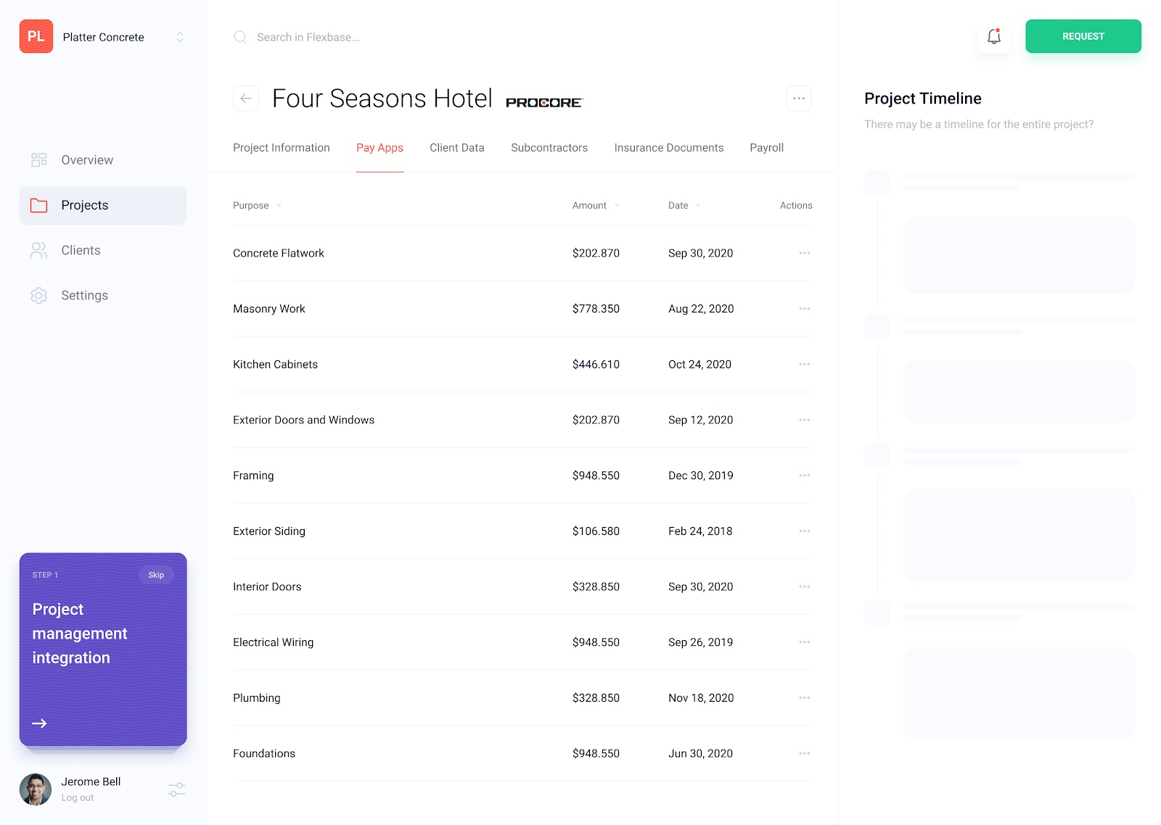This screenshot has width=1161, height=825.
Task: Focus the Search in Flexbase field
Action: point(308,37)
